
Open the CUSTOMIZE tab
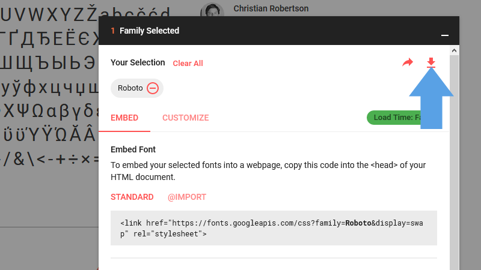(x=186, y=118)
